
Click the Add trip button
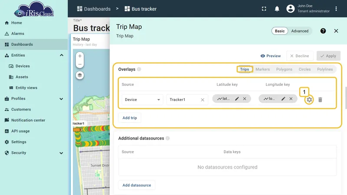(130, 118)
